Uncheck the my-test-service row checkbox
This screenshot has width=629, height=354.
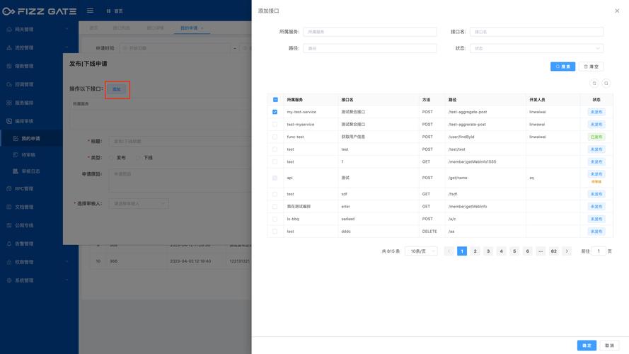(275, 112)
